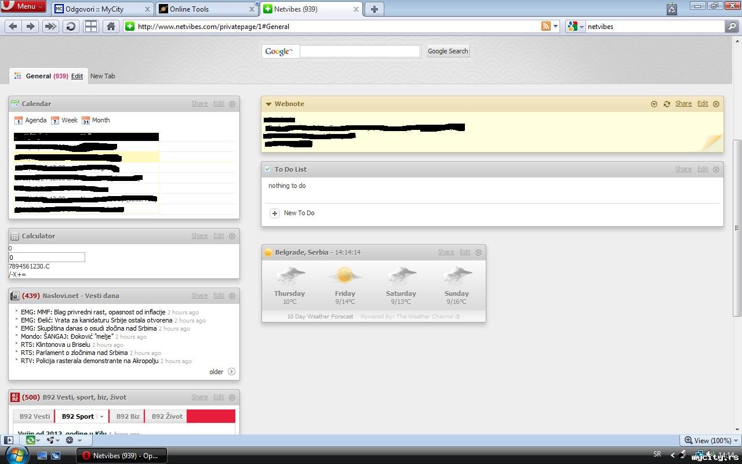
Task: Switch to the Odgovori :: MyCity tab
Action: coord(102,9)
